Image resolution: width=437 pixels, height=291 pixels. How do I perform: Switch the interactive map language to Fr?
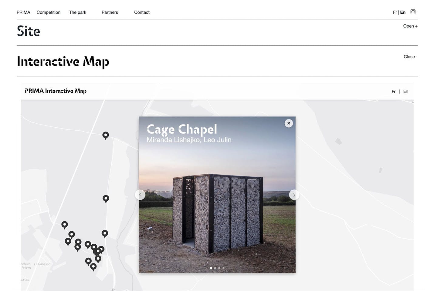393,91
